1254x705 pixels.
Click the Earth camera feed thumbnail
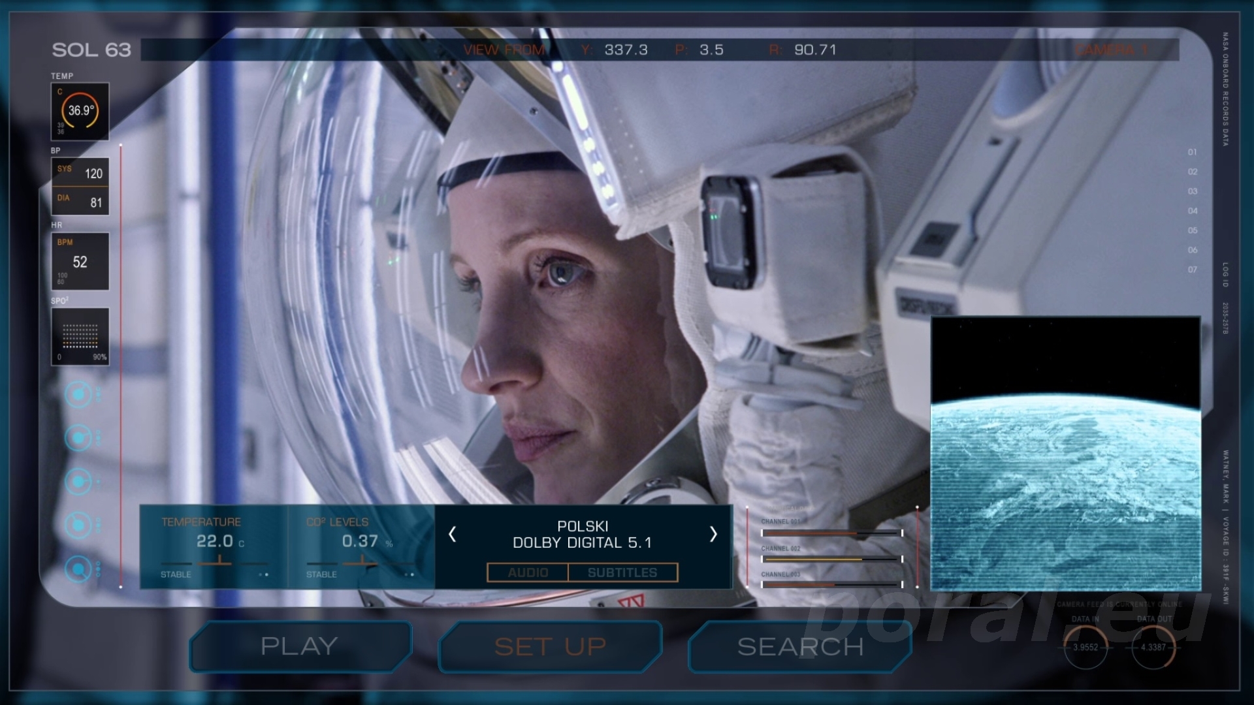[x=1065, y=454]
